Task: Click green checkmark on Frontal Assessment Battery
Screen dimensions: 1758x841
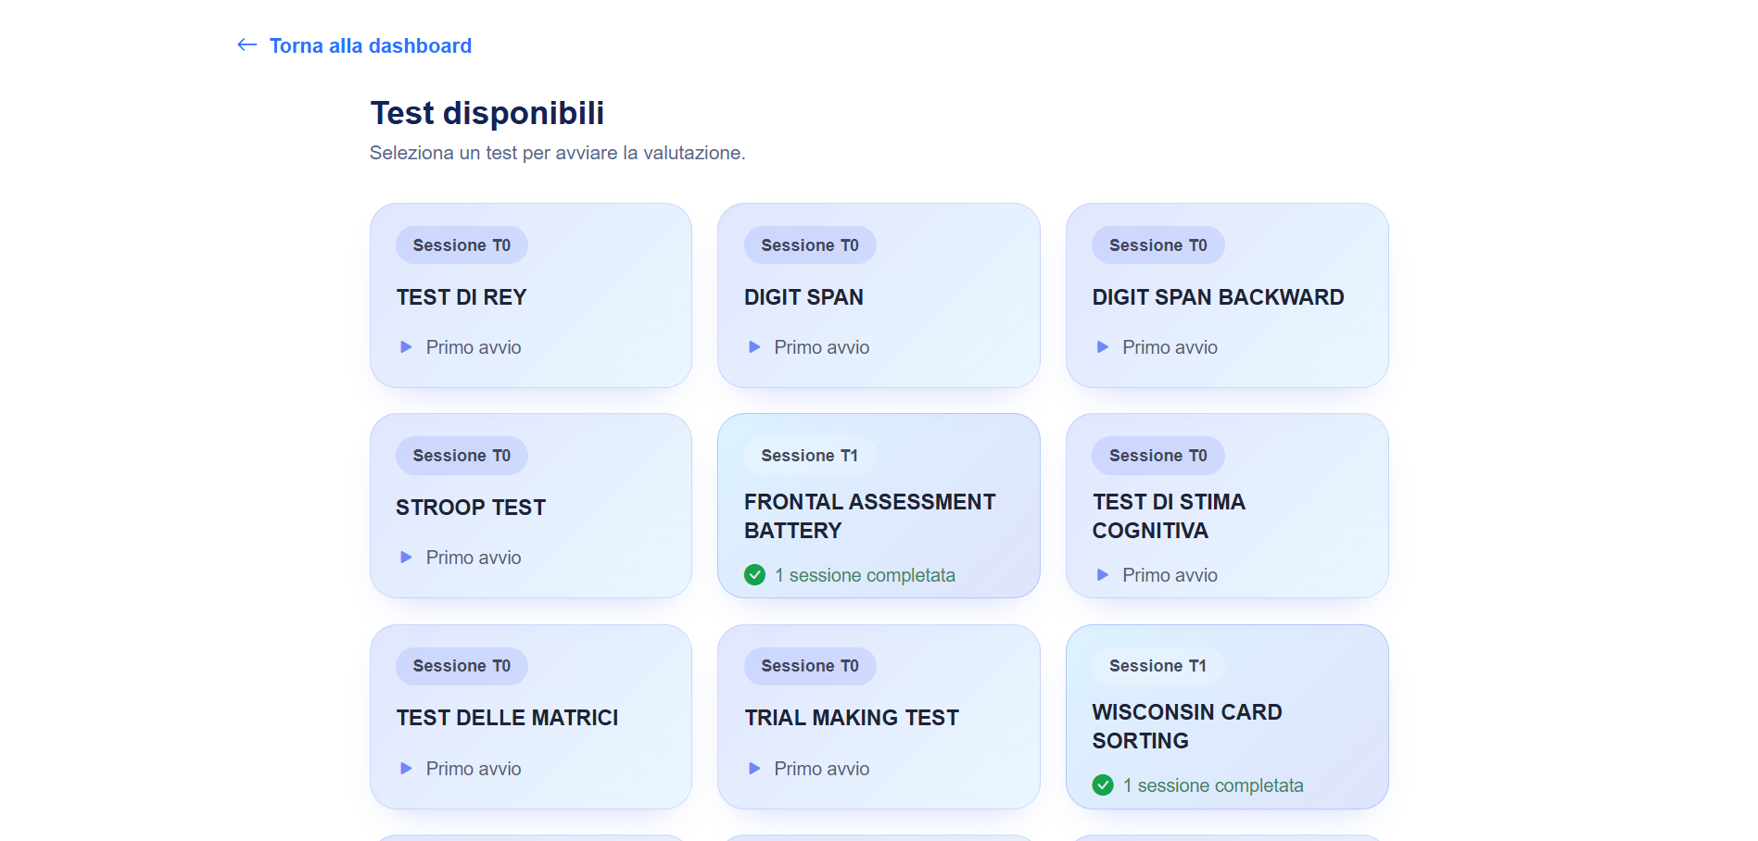Action: tap(755, 575)
